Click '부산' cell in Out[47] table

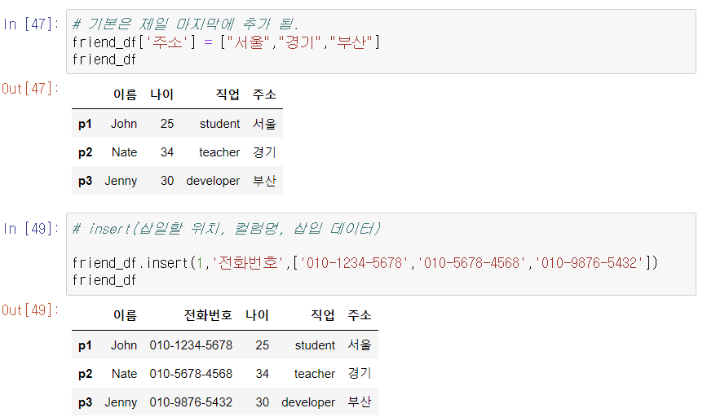tap(264, 181)
